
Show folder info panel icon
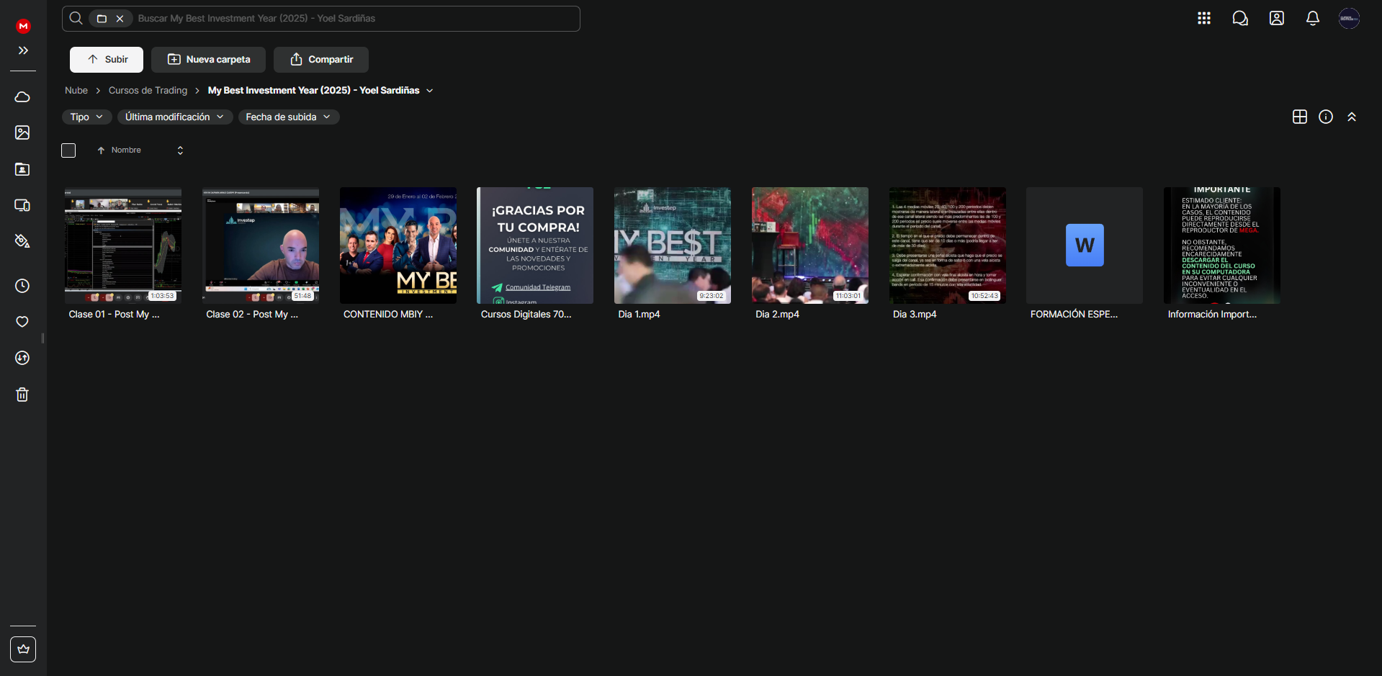[x=1325, y=117]
